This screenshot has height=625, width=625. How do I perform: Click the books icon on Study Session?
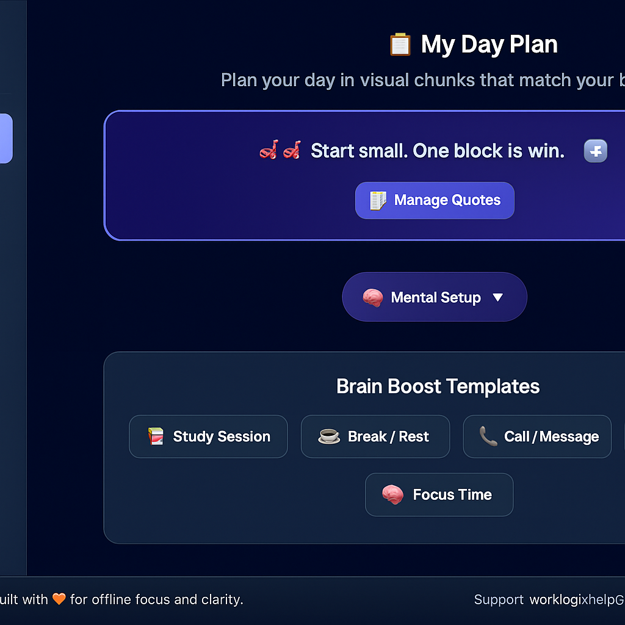click(156, 436)
